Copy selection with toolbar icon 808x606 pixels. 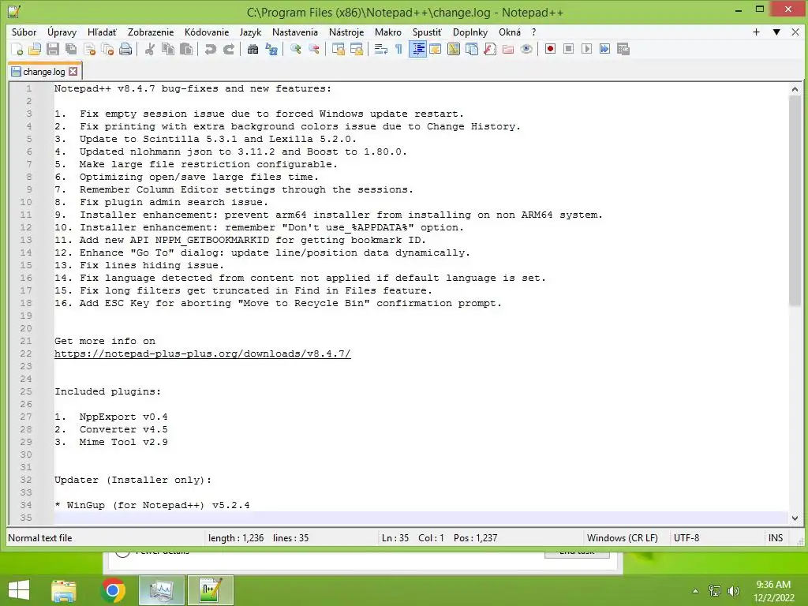click(168, 49)
